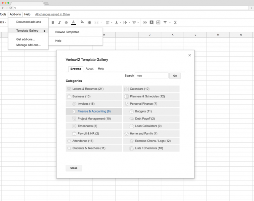The image size is (254, 201).
Task: Open the 123 number format dropdown
Action: coord(3,22)
